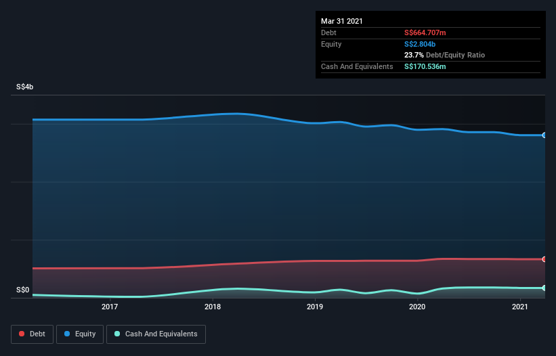Click the teal Cash legend dot

pyautogui.click(x=117, y=334)
